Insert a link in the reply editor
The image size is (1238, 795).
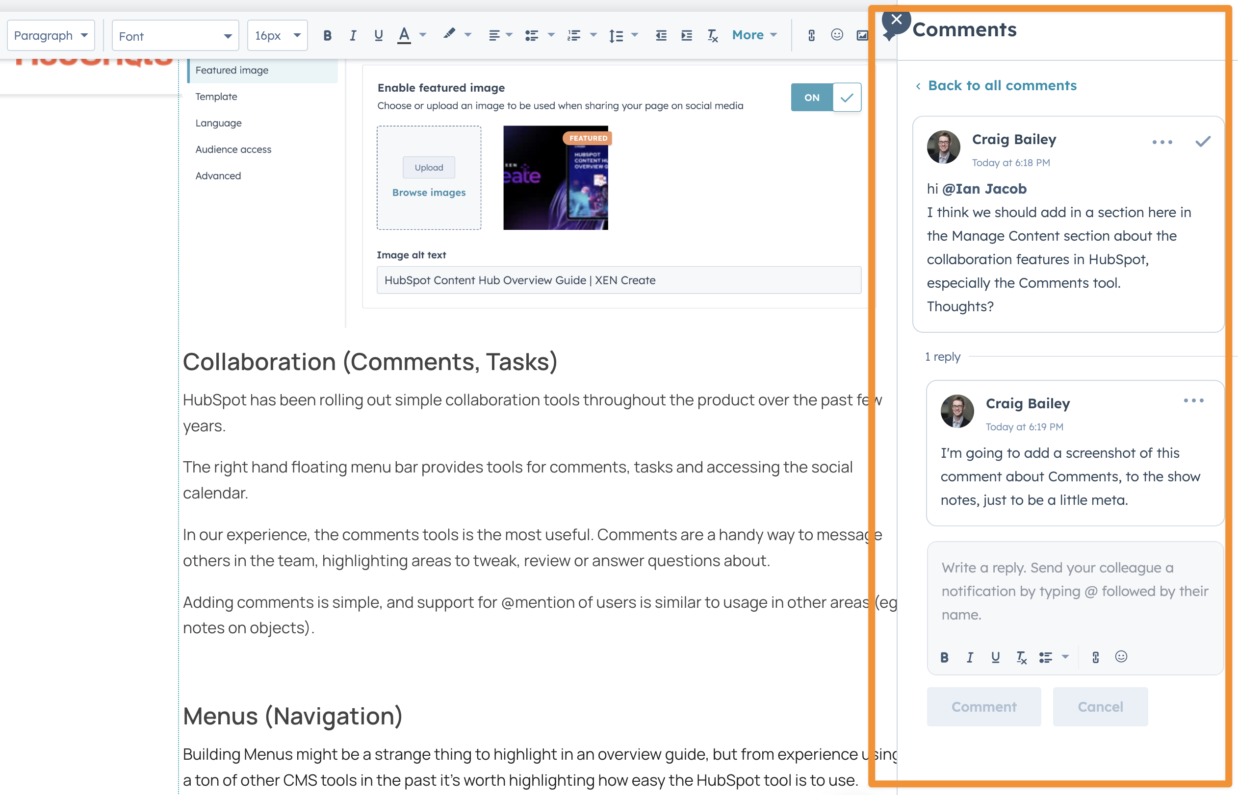pos(1095,657)
